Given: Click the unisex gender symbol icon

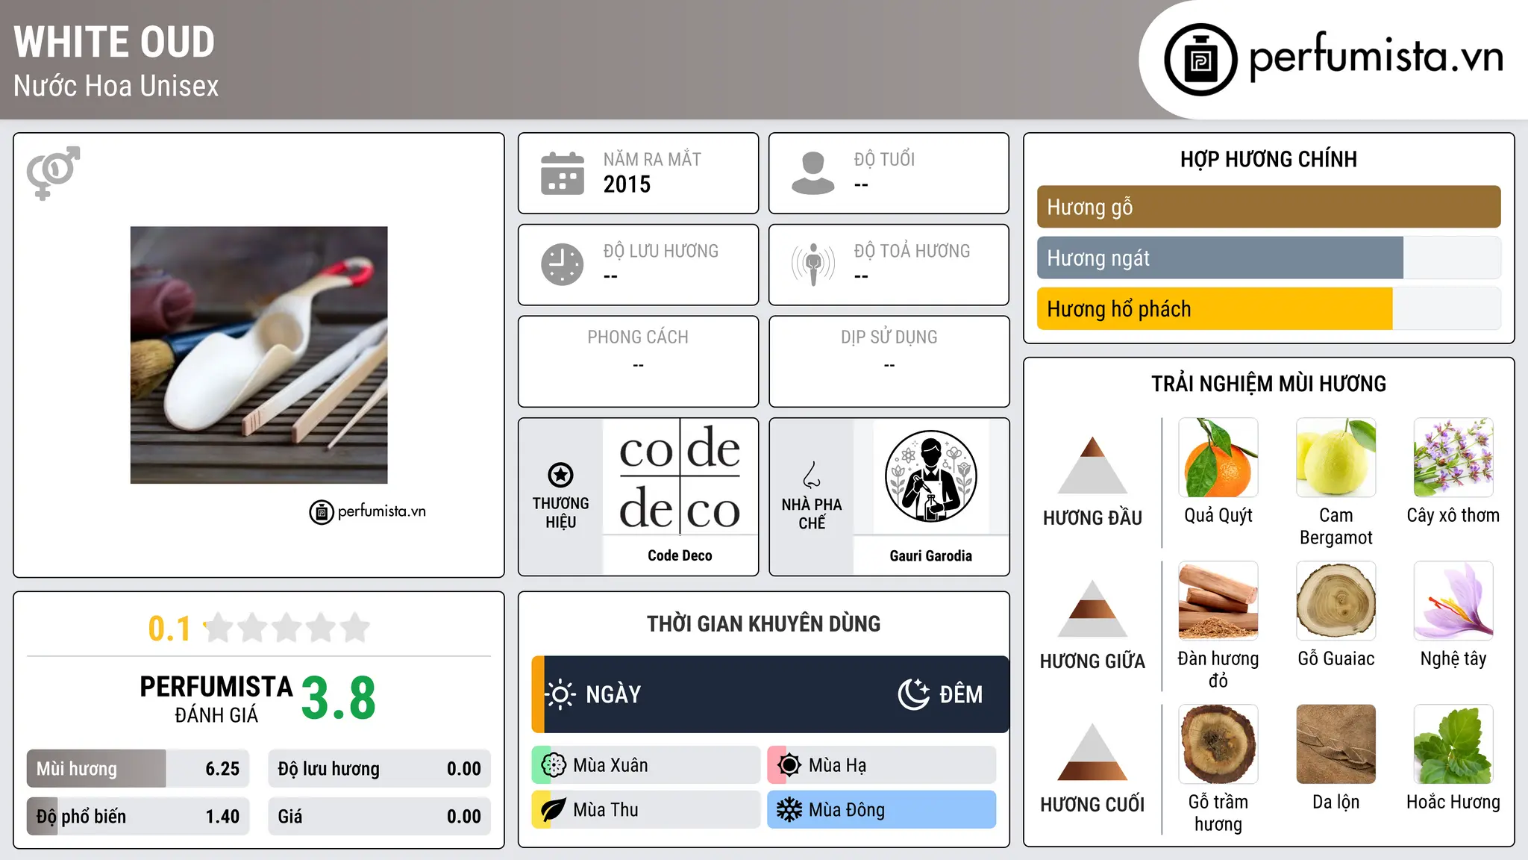Looking at the screenshot, I should click(x=53, y=172).
